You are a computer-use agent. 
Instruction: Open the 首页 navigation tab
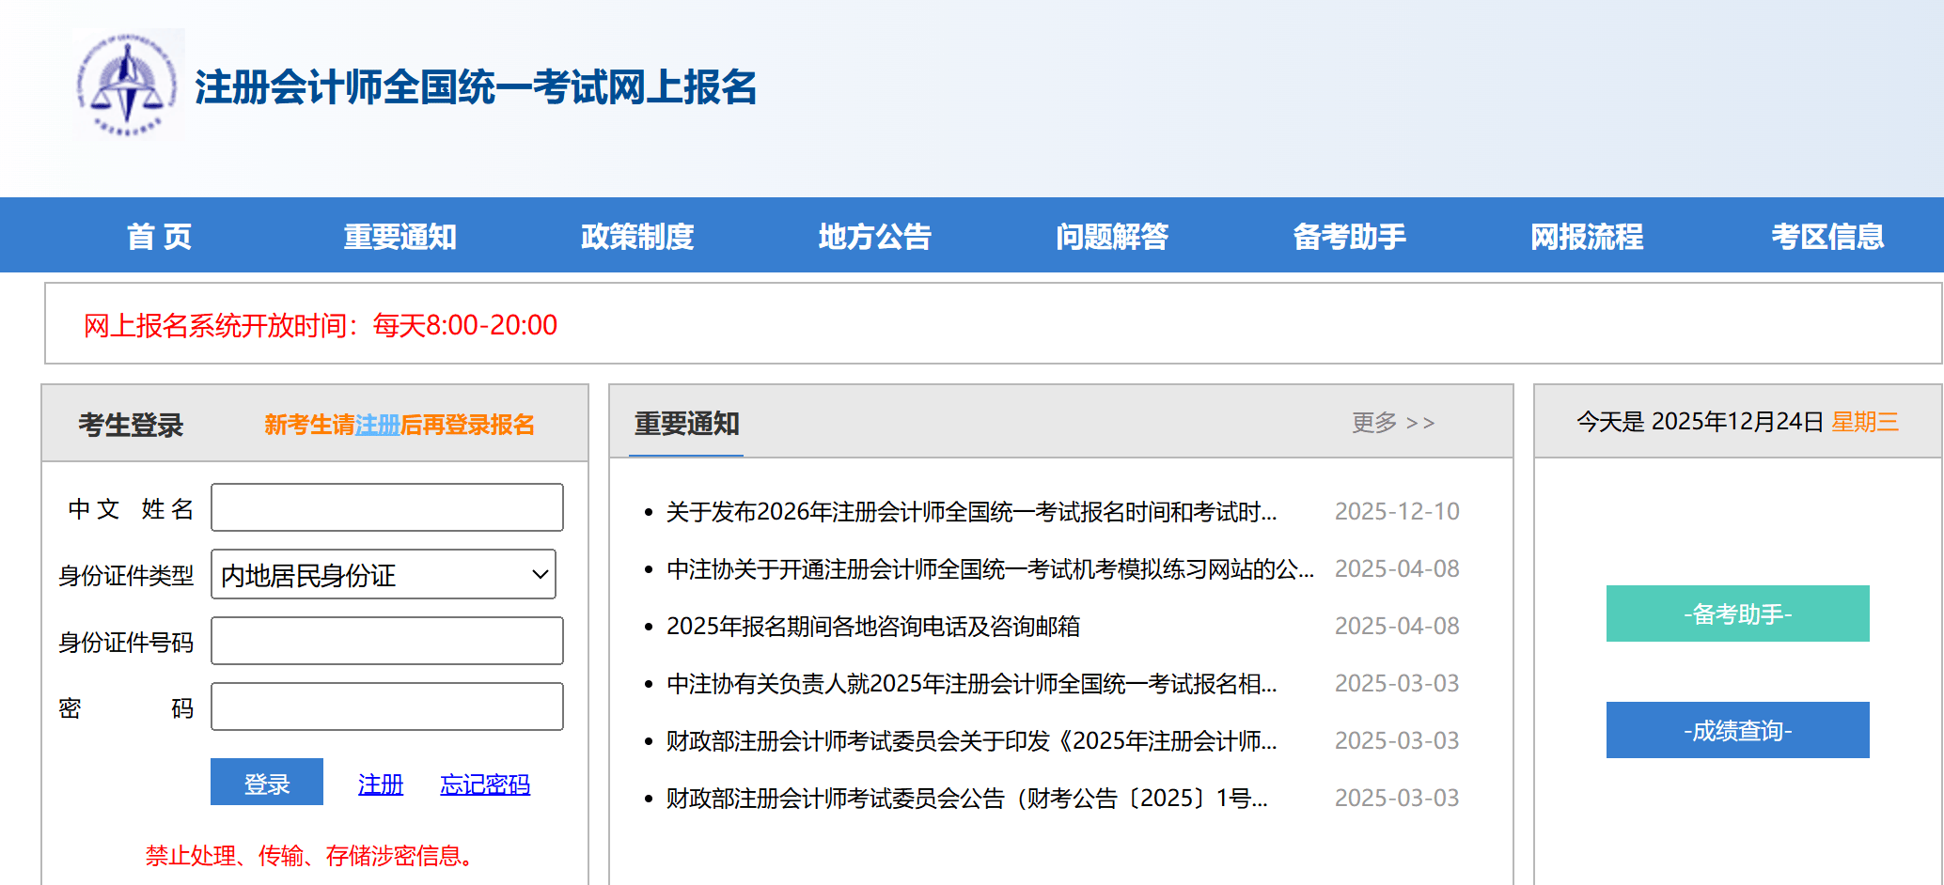(x=159, y=236)
